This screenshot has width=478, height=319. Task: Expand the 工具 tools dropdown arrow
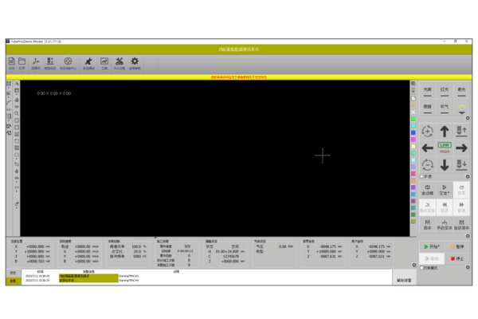(104, 73)
